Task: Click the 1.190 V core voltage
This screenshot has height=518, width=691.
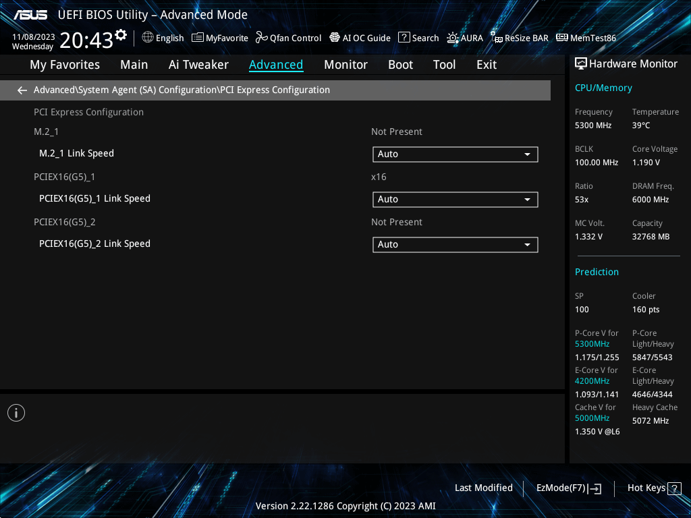Action: pos(646,163)
